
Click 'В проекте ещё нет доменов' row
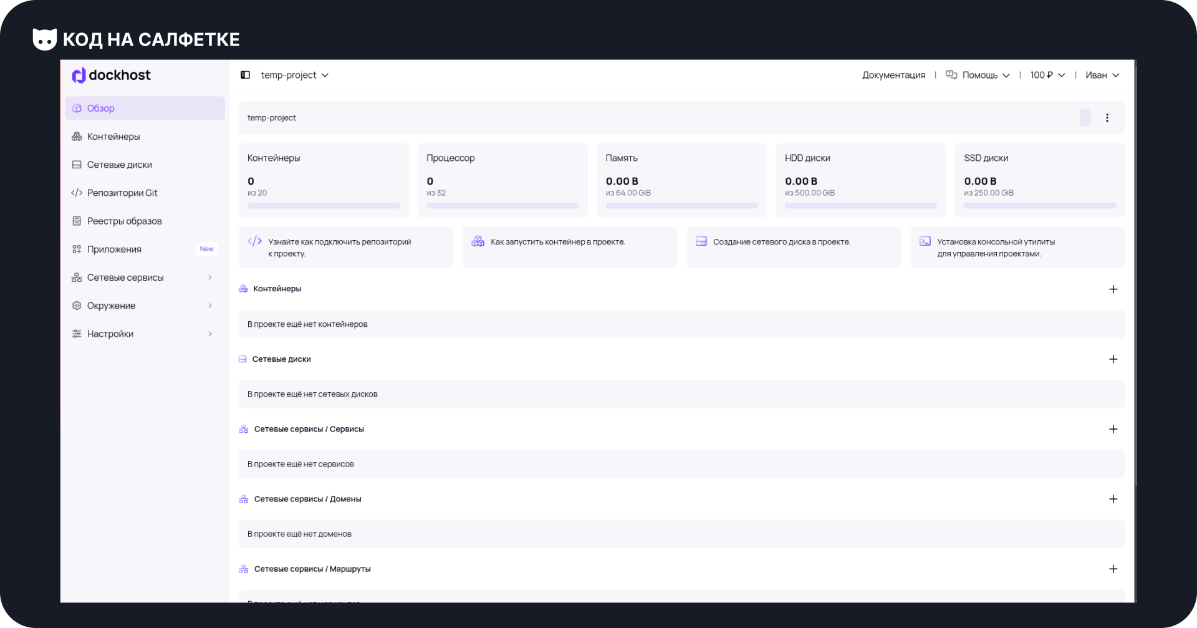[681, 534]
